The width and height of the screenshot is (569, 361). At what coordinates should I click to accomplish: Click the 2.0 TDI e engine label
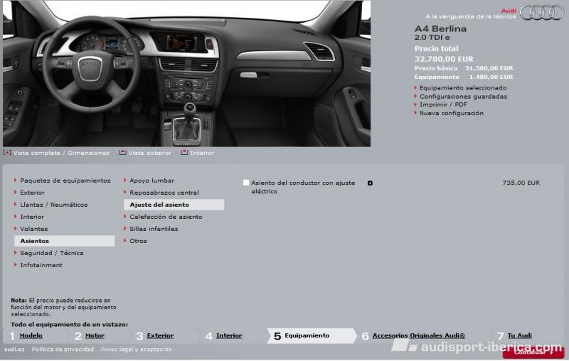432,38
